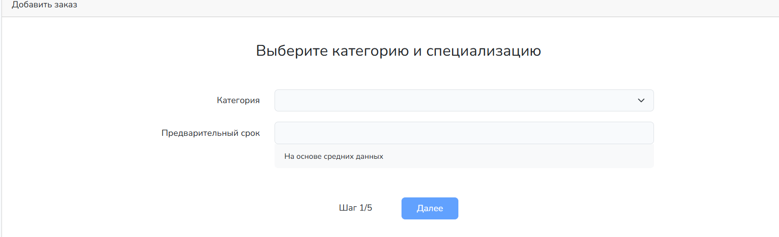Click the Выберите категорию и специализацию heading
Image resolution: width=779 pixels, height=237 pixels.
tap(398, 51)
